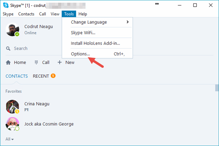Open the Skype menu

(8, 14)
